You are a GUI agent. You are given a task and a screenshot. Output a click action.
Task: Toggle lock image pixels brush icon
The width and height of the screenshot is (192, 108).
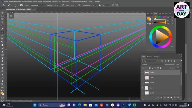tap(152, 68)
